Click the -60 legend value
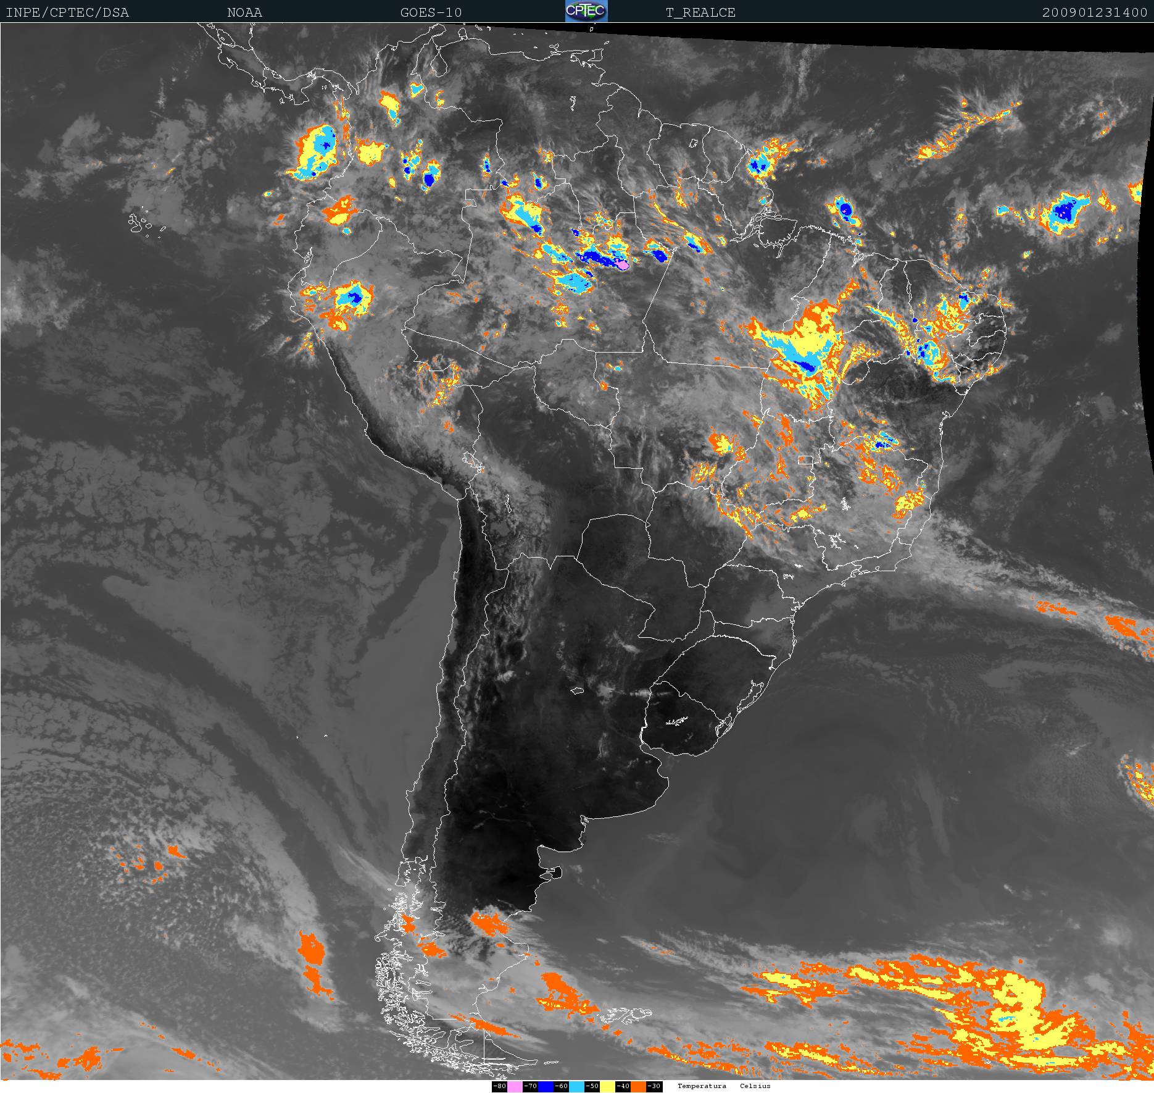 (x=561, y=1086)
